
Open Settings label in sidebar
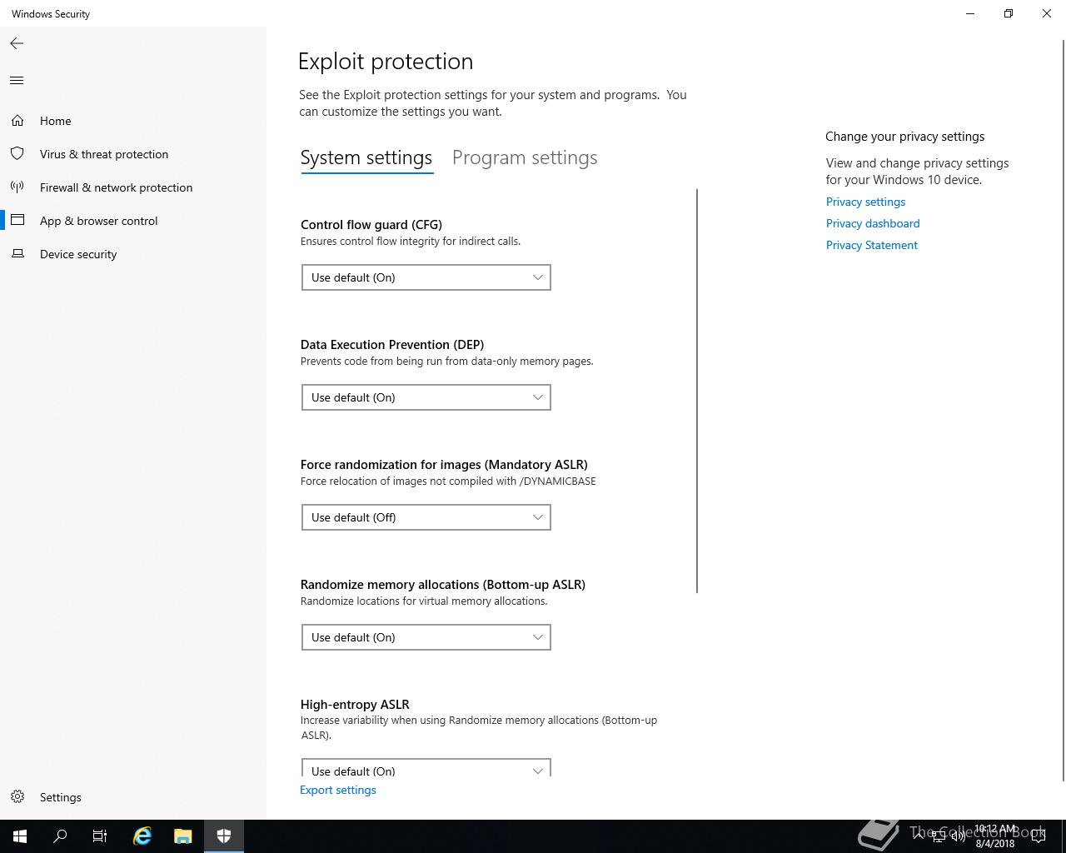(61, 797)
